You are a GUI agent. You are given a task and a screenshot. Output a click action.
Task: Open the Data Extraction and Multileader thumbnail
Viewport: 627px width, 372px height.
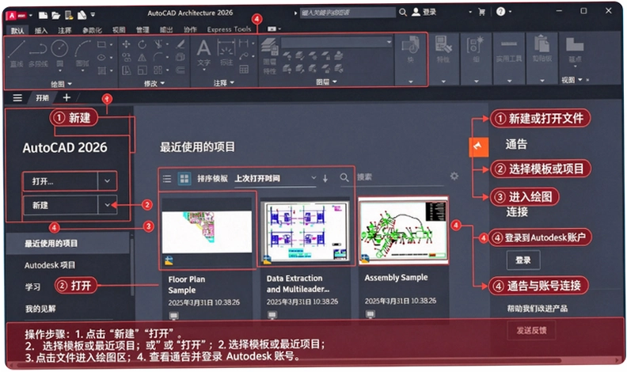pyautogui.click(x=305, y=232)
